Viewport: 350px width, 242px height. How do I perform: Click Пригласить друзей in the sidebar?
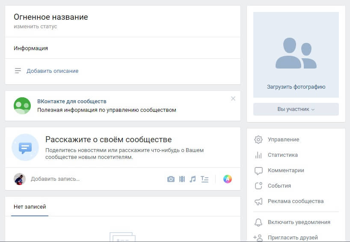293,237
